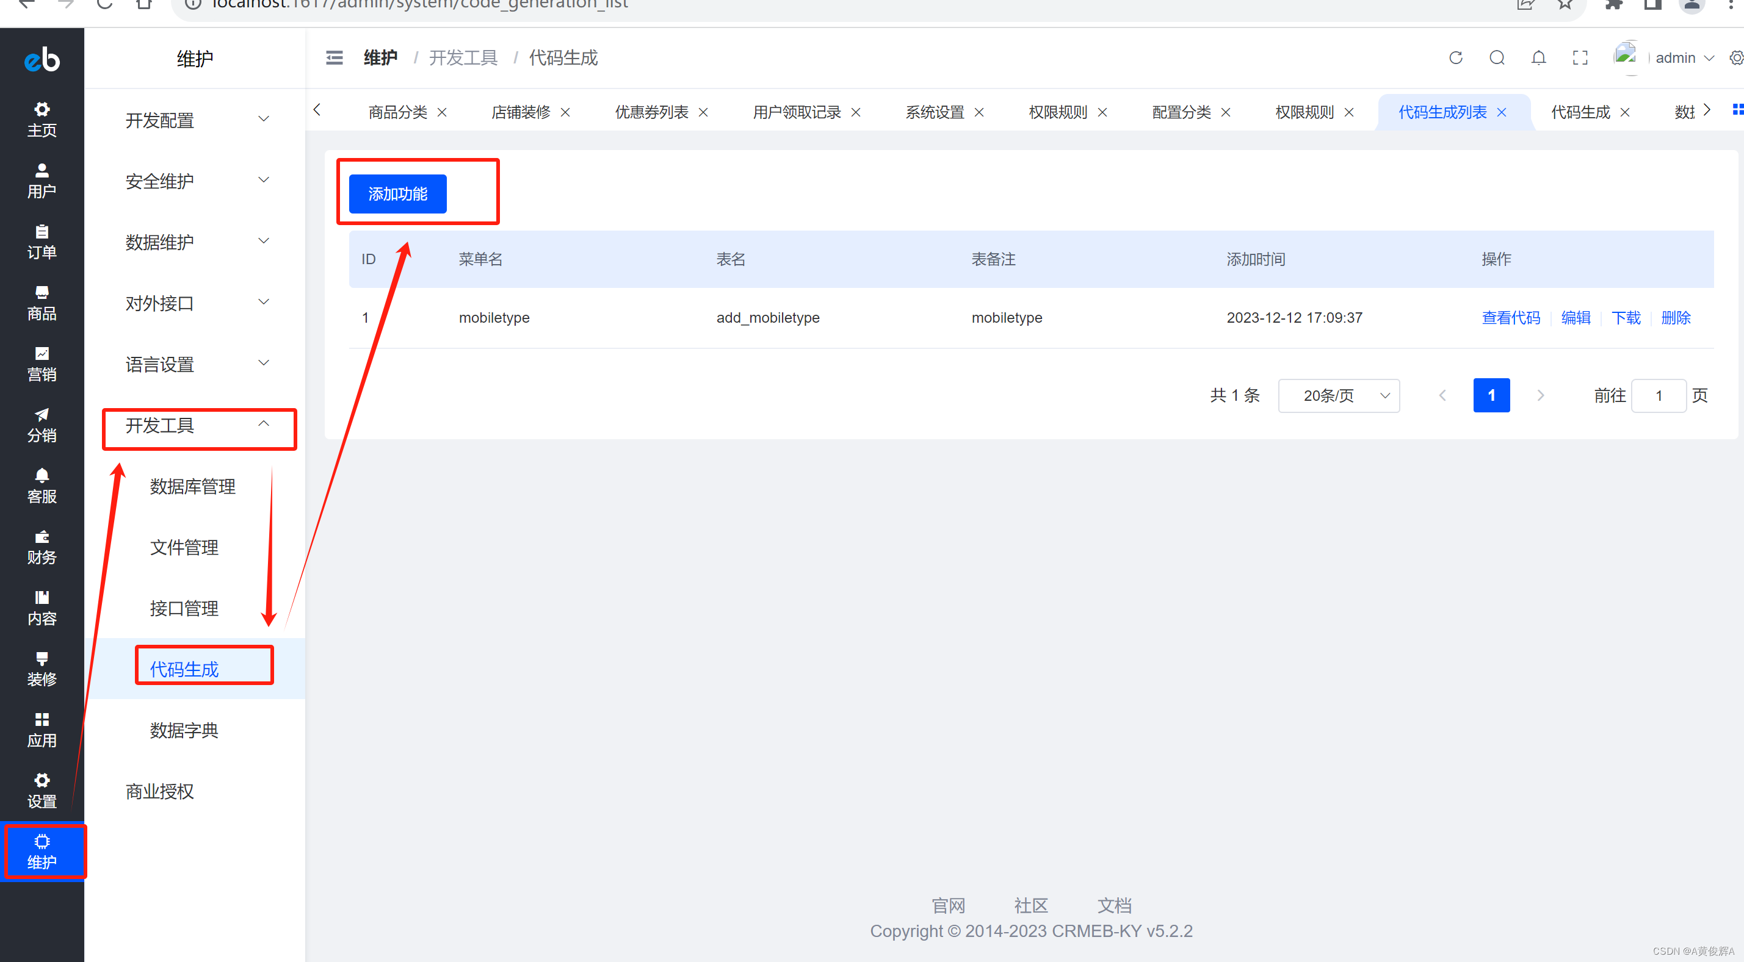This screenshot has width=1744, height=962.
Task: Switch to the 配置分类 tab
Action: pos(1181,112)
